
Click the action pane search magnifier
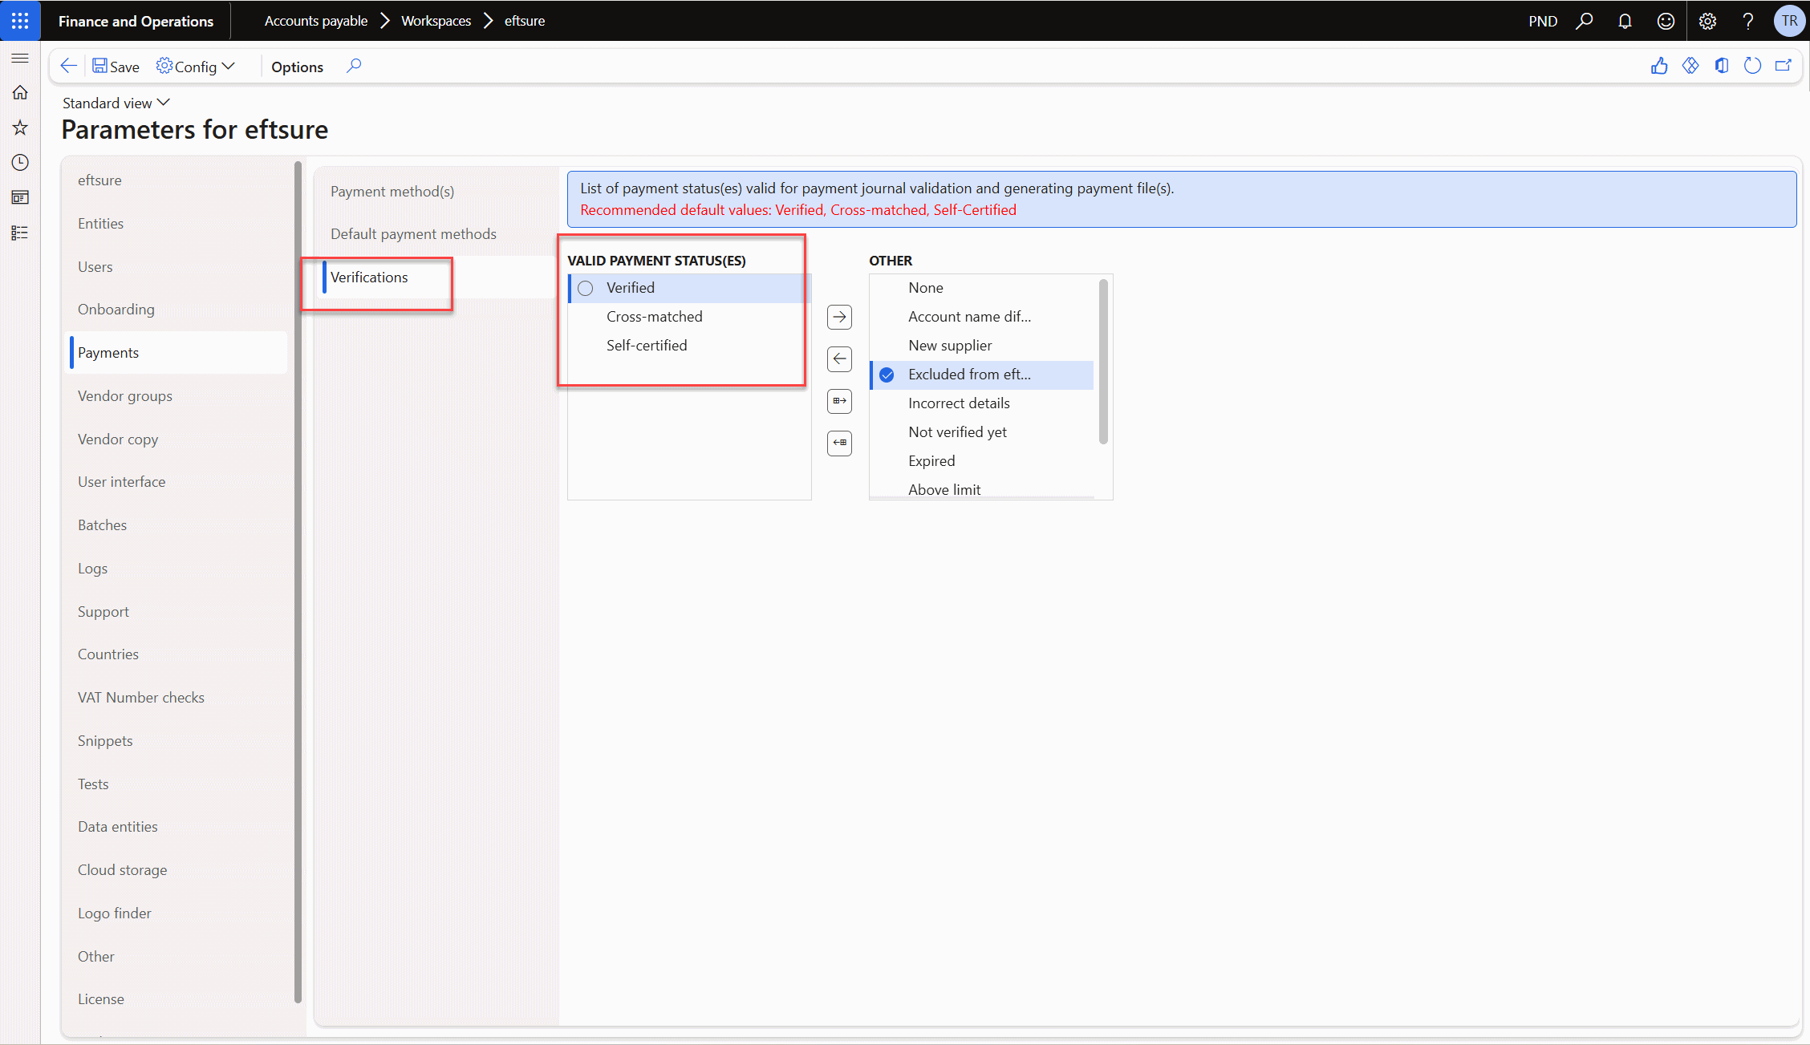[354, 66]
